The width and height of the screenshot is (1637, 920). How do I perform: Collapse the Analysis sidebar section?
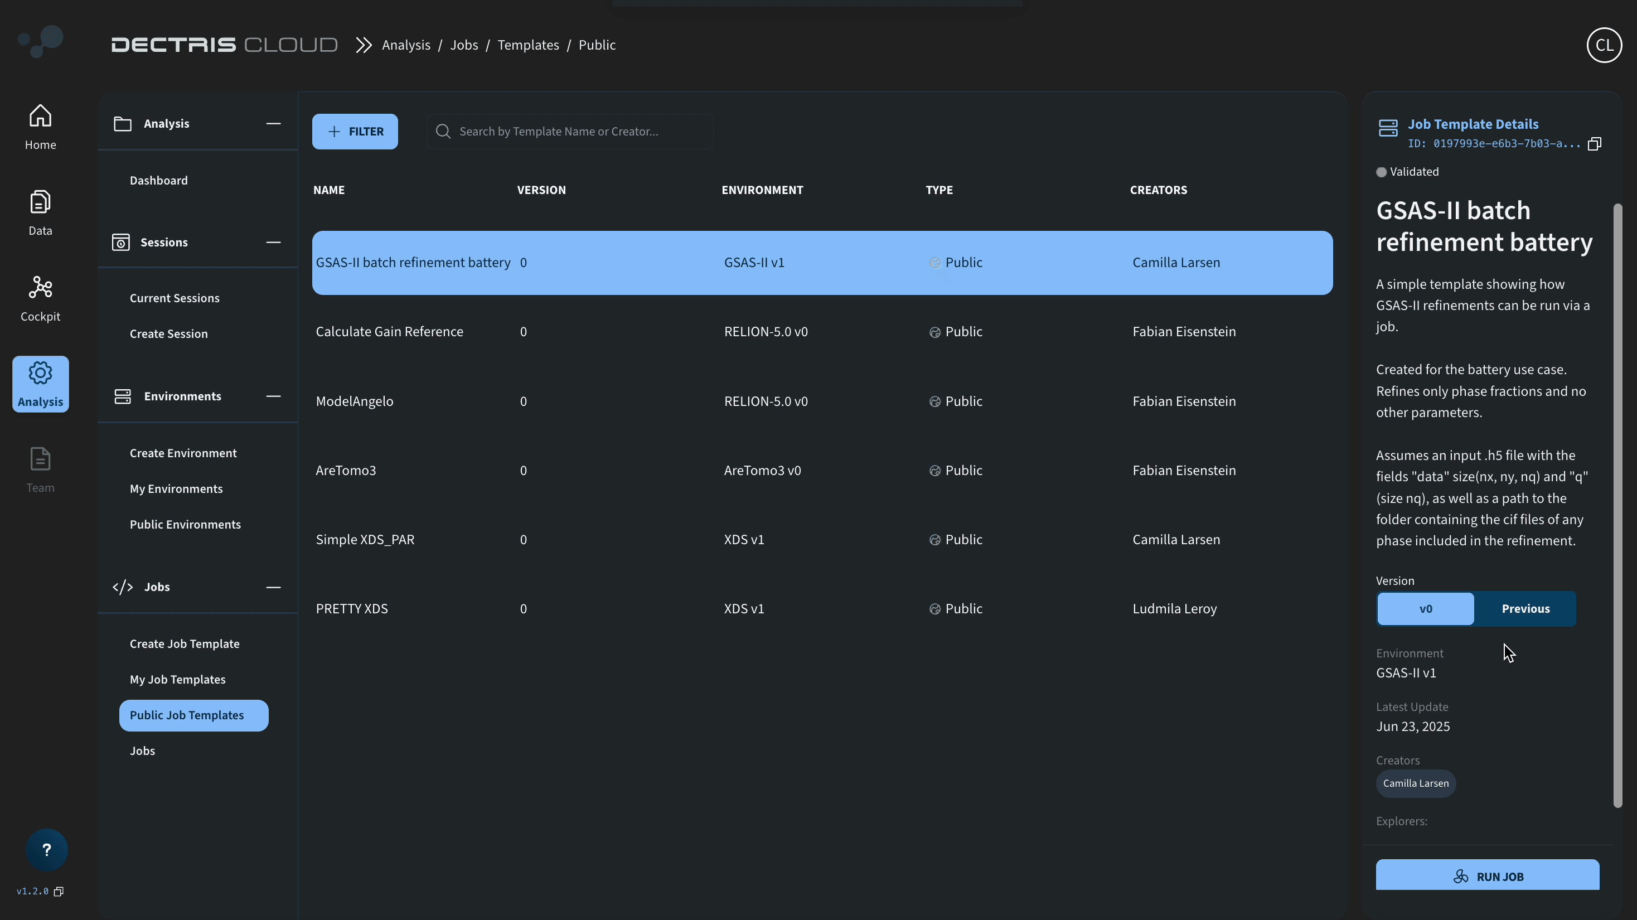273,123
